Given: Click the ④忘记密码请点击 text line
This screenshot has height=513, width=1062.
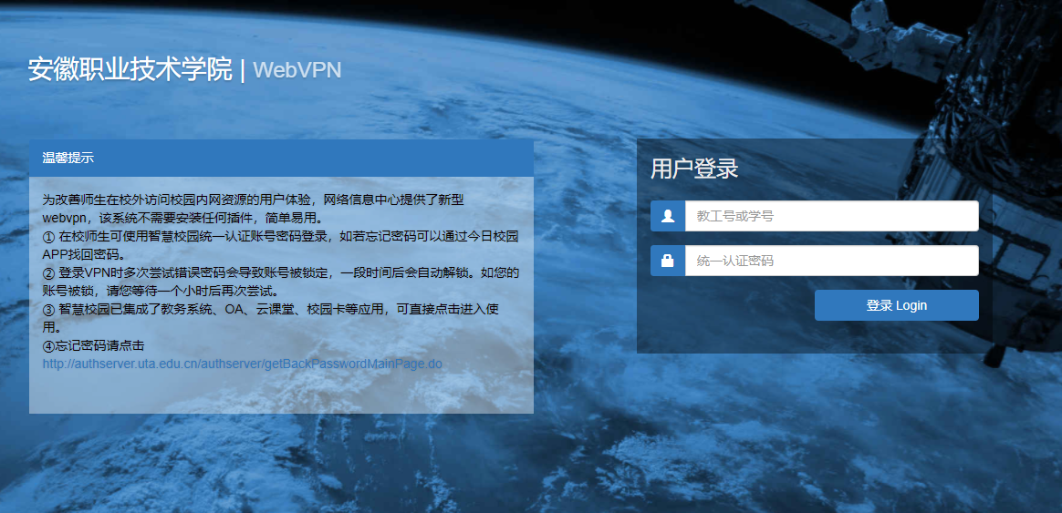Looking at the screenshot, I should [x=93, y=345].
